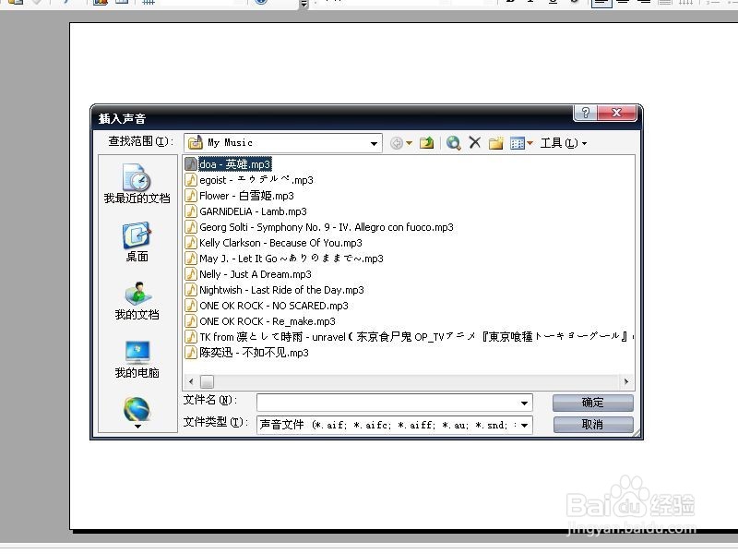Expand the 文件类型 file type dropdown
This screenshot has height=554, width=738.
[x=524, y=425]
